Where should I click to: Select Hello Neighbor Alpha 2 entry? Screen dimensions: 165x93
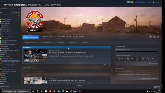7,59
